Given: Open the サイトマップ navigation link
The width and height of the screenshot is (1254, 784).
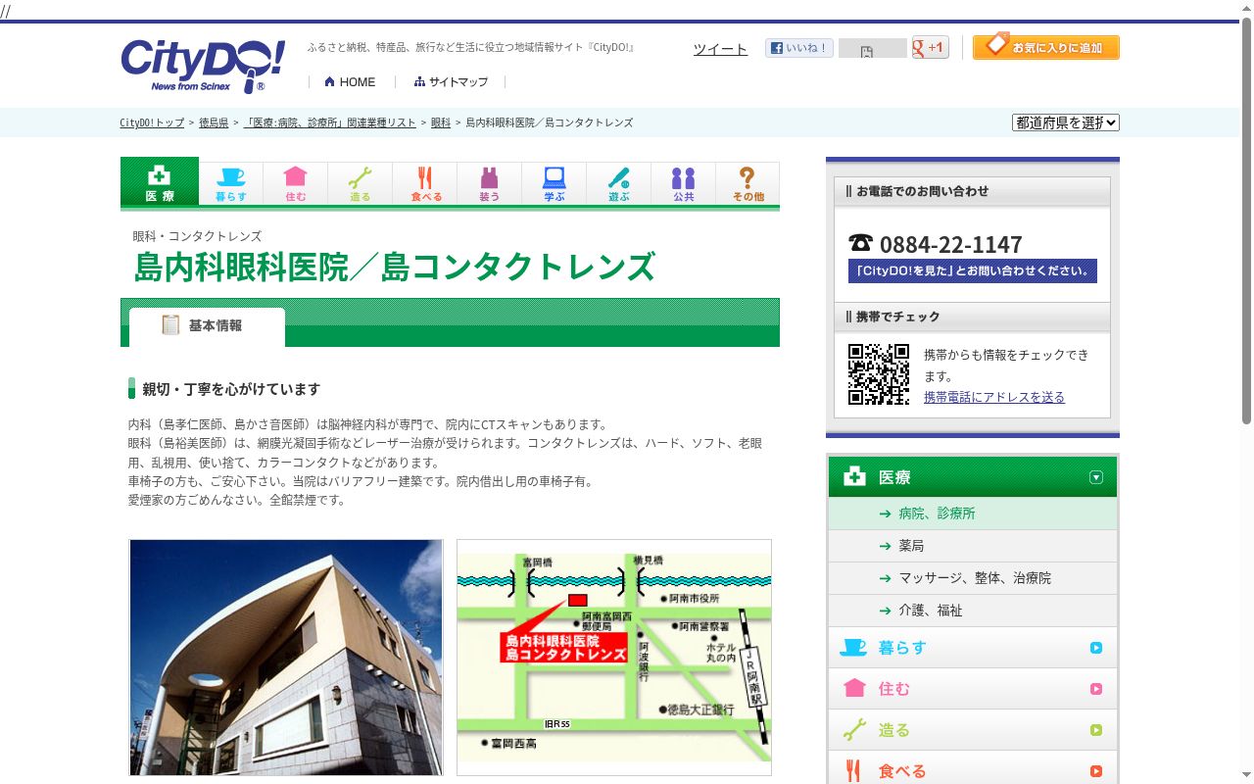Looking at the screenshot, I should point(451,81).
